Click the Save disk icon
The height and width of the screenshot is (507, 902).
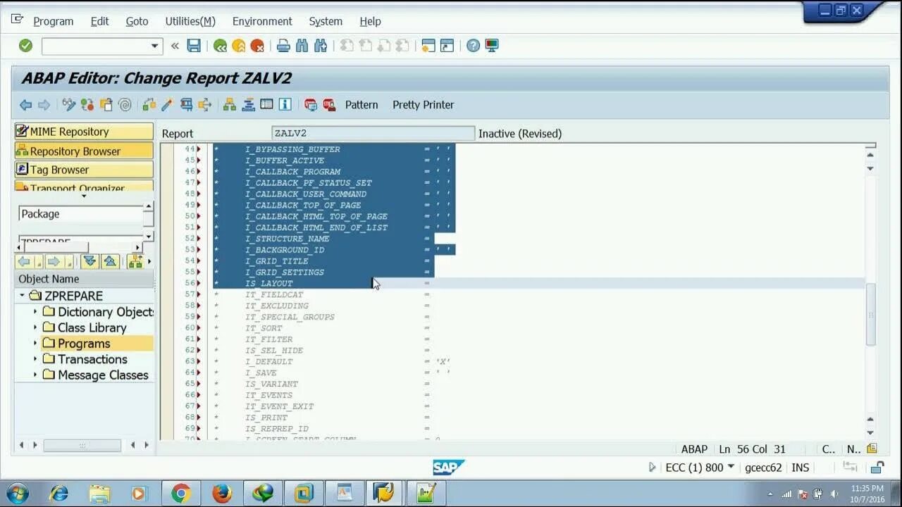click(x=194, y=46)
